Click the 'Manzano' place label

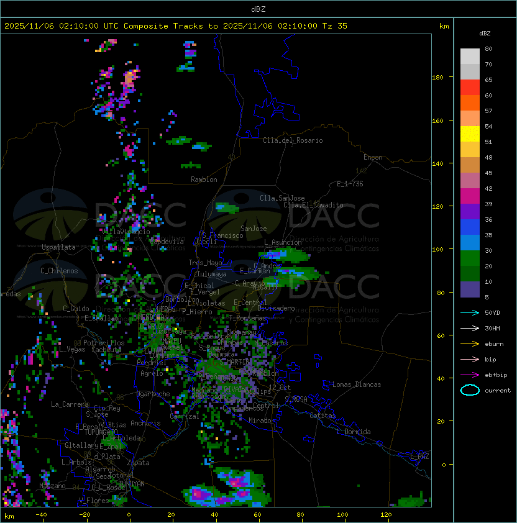(x=52, y=486)
